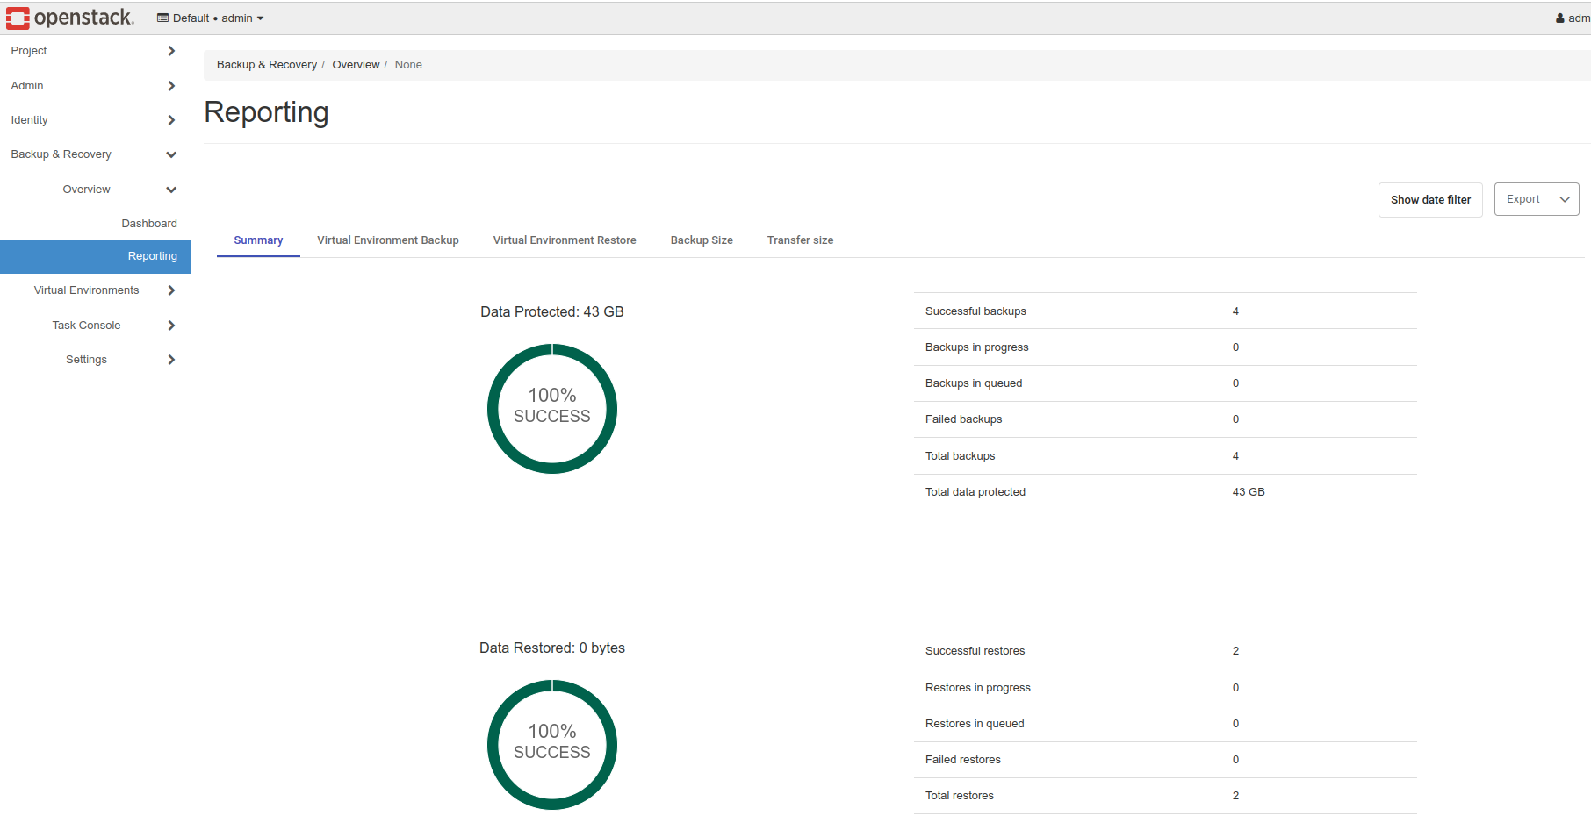Screen dimensions: 1591x823
Task: Open the Dashboard page in sidebar
Action: [149, 224]
